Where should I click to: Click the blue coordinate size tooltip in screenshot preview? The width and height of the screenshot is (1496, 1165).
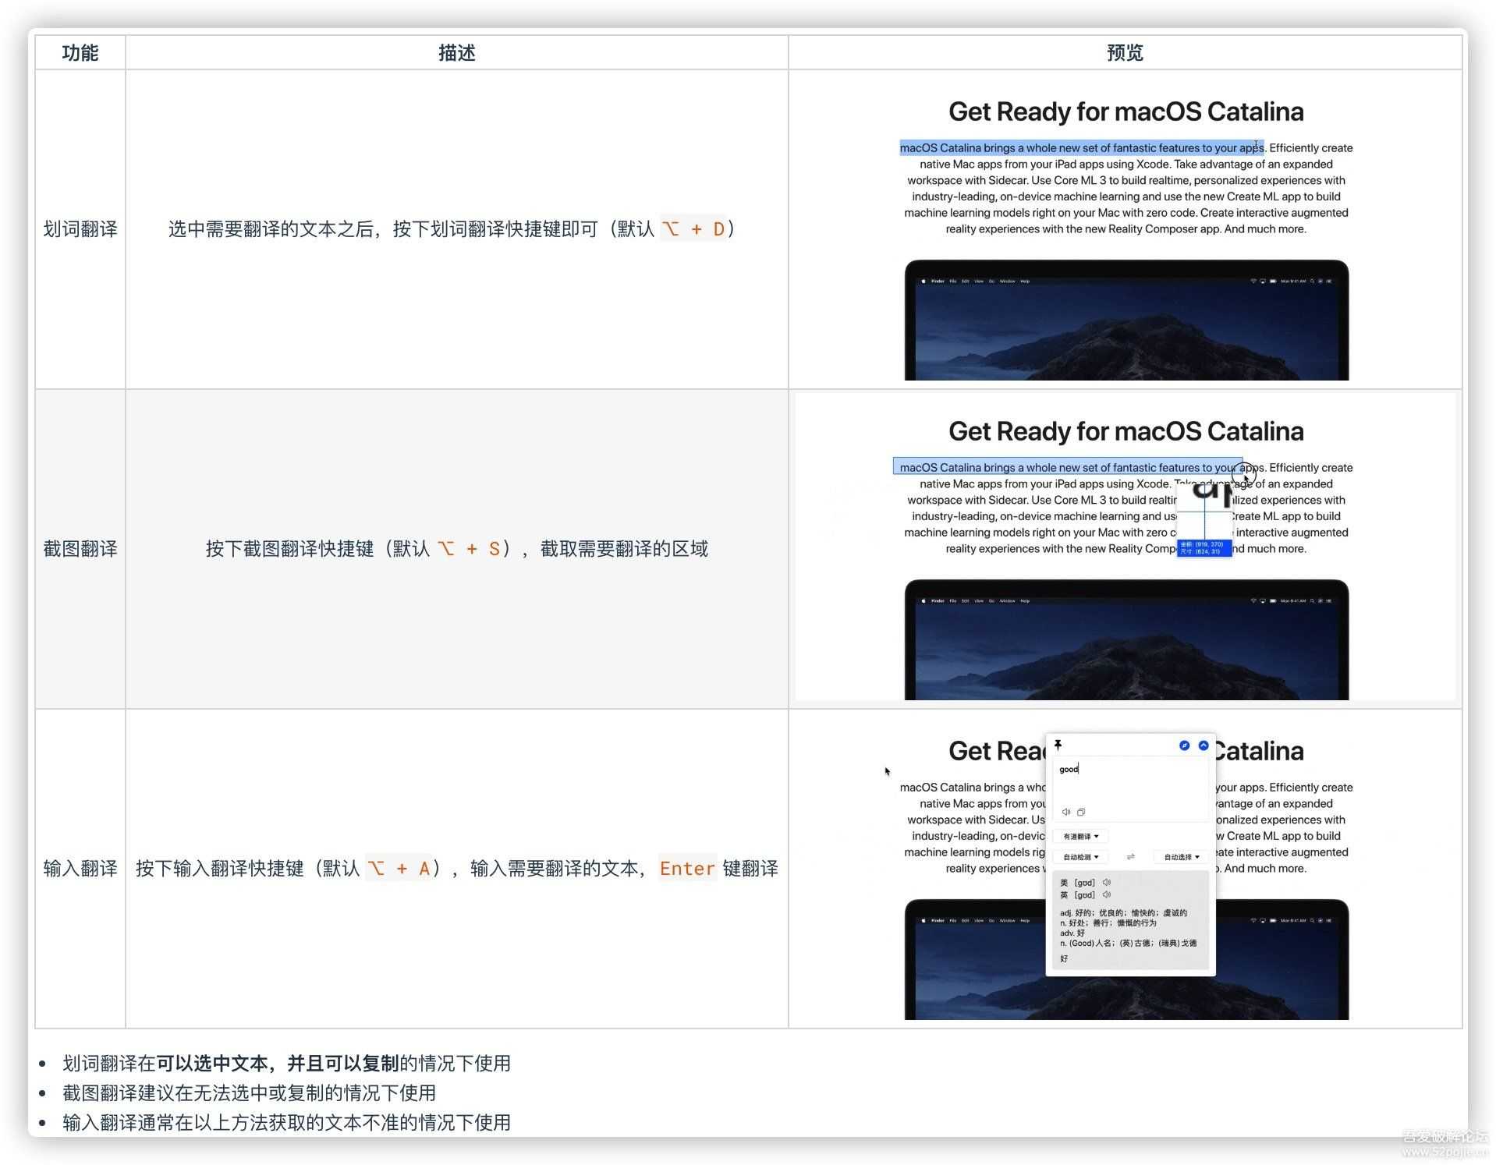1204,548
